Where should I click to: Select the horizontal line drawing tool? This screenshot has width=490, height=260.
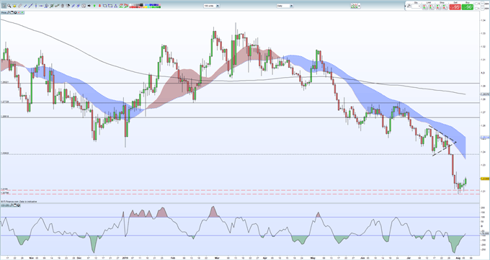pyautogui.click(x=41, y=6)
